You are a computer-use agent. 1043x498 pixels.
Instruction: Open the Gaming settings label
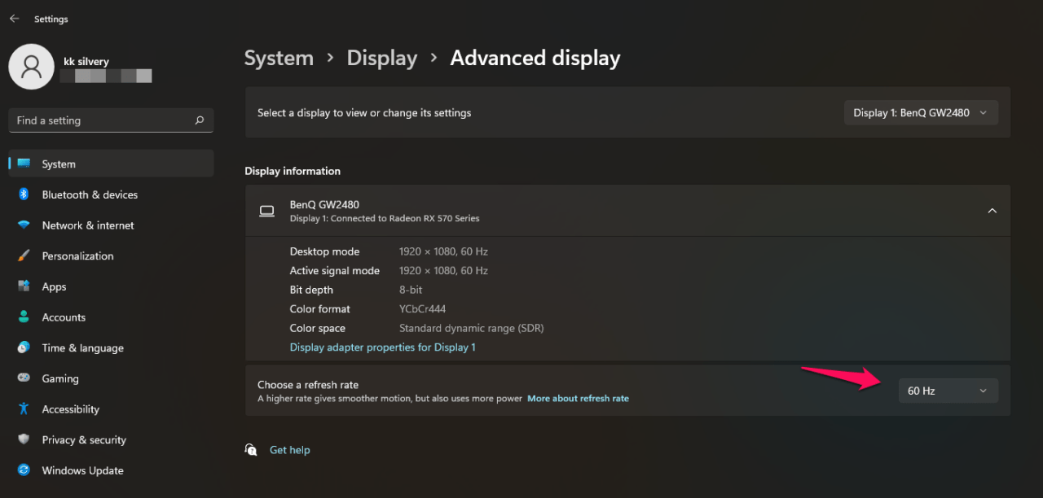click(60, 378)
